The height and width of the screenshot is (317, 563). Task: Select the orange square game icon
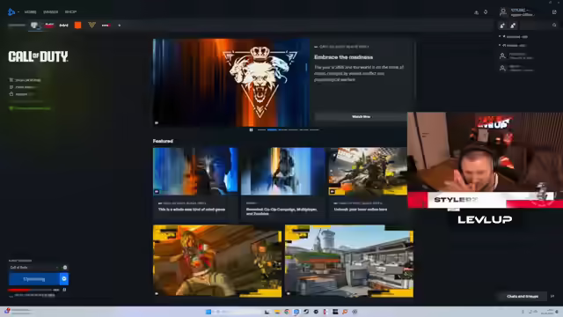[x=77, y=26]
